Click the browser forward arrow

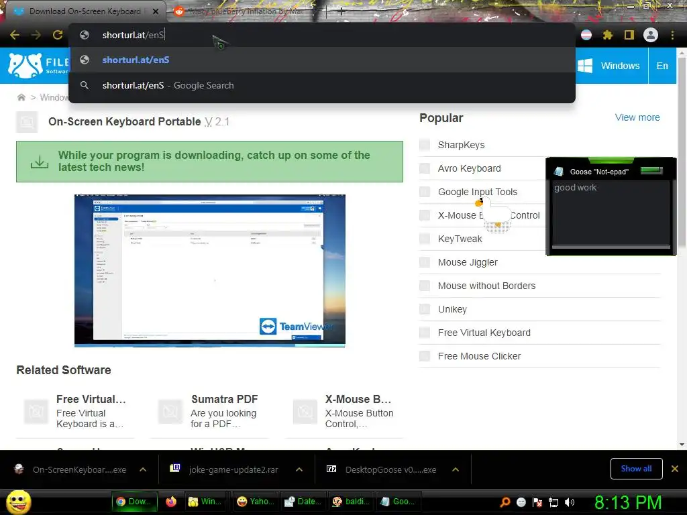point(36,35)
